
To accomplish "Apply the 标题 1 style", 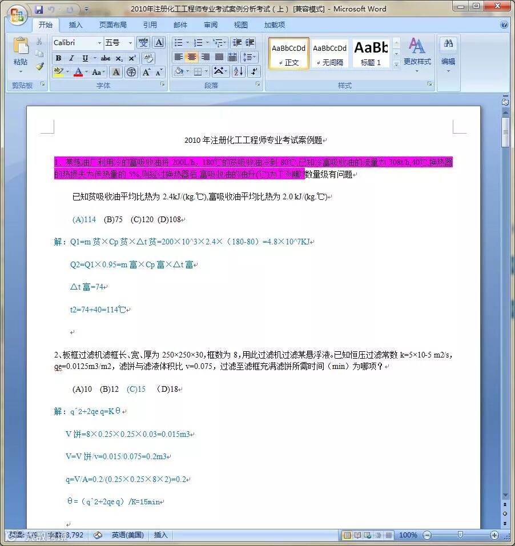I will (x=371, y=53).
